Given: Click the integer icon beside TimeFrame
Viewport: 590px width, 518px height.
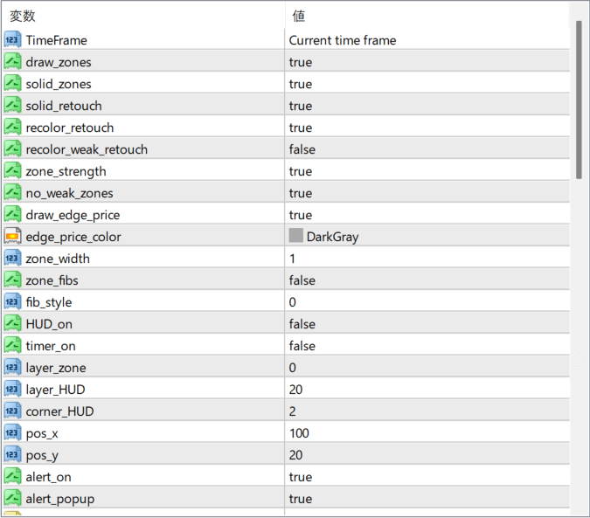Looking at the screenshot, I should pos(12,40).
